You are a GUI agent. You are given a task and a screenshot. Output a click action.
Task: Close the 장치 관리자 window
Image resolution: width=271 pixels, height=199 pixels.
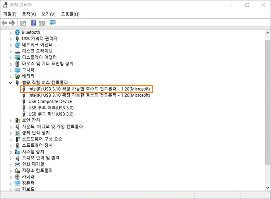tap(263, 5)
